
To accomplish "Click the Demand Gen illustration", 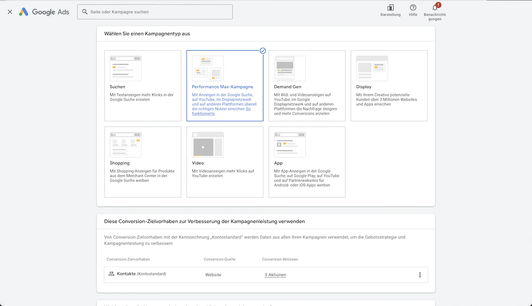I will click(290, 68).
